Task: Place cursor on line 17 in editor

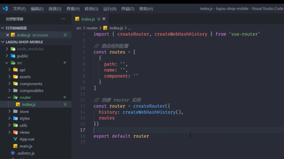Action: 177,130
